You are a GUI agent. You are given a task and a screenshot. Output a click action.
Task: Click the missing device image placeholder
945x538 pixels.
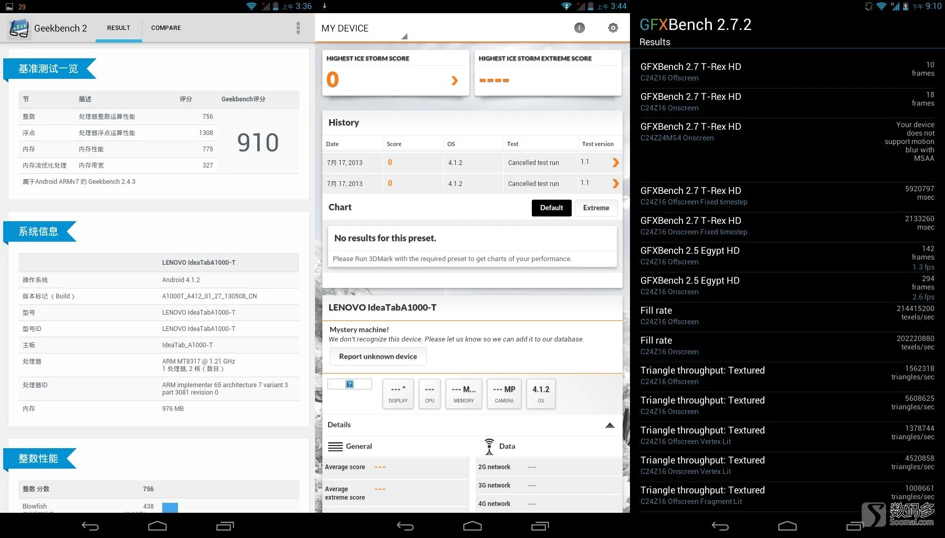point(350,384)
